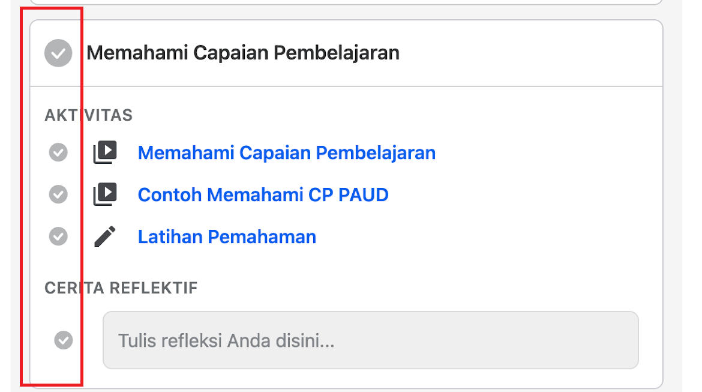Image resolution: width=702 pixels, height=392 pixels.
Task: Click the video playlist icon beside Memahami Capaian Pembelajaran
Action: tap(105, 152)
